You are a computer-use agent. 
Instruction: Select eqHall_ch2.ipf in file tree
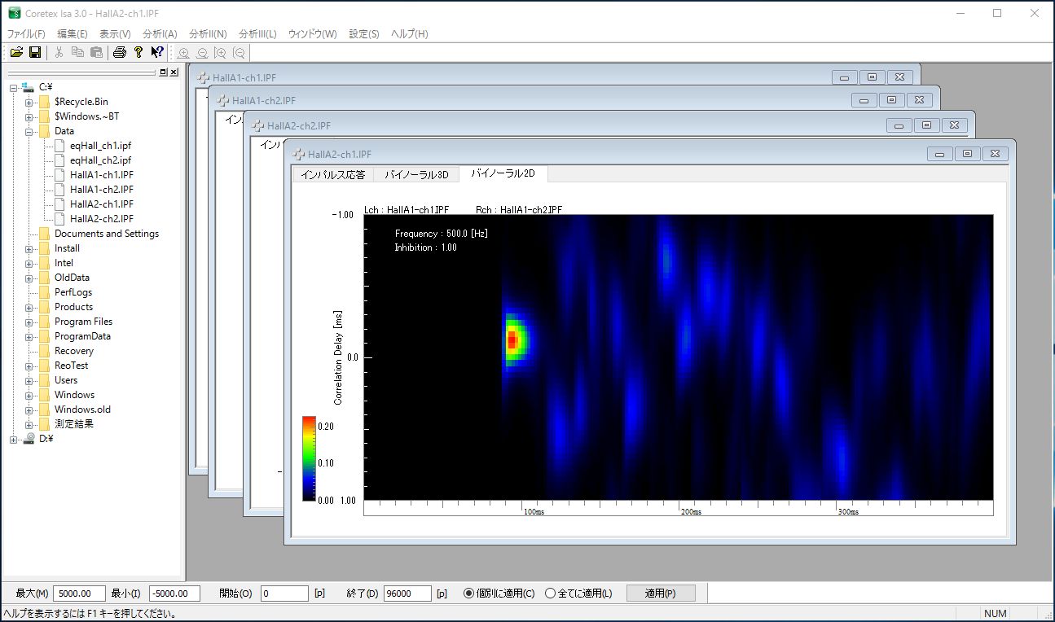point(100,160)
